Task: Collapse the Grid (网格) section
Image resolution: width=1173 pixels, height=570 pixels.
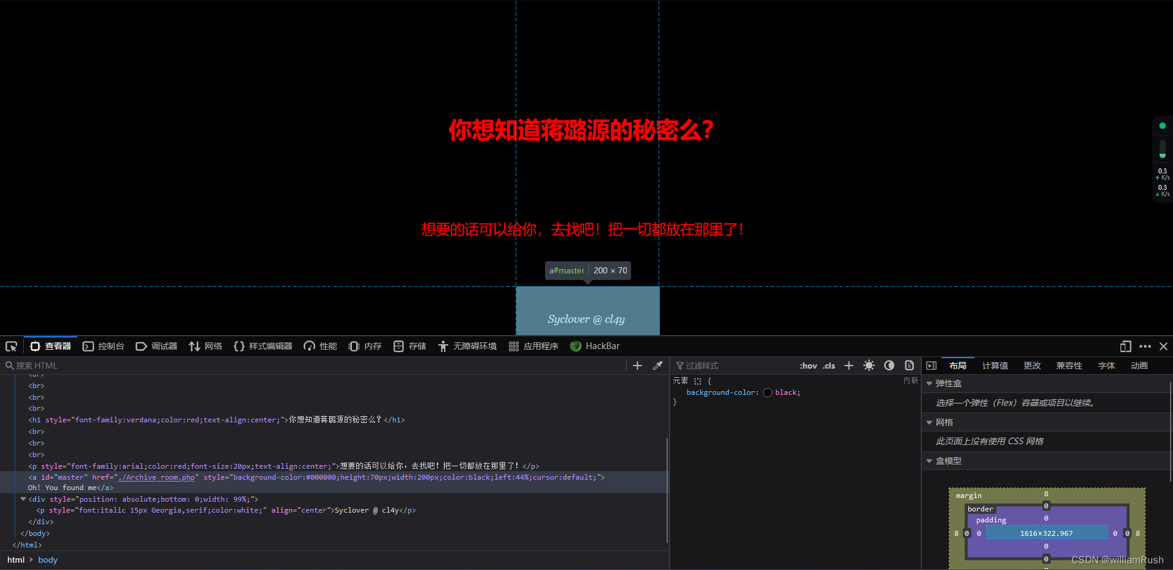Action: coord(929,422)
